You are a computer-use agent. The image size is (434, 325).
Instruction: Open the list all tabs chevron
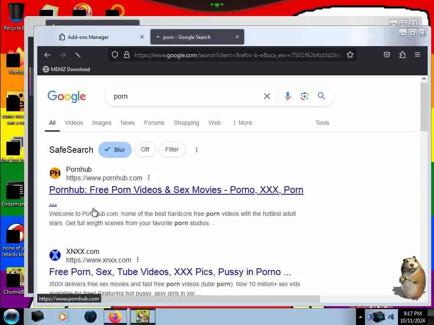pos(373,37)
